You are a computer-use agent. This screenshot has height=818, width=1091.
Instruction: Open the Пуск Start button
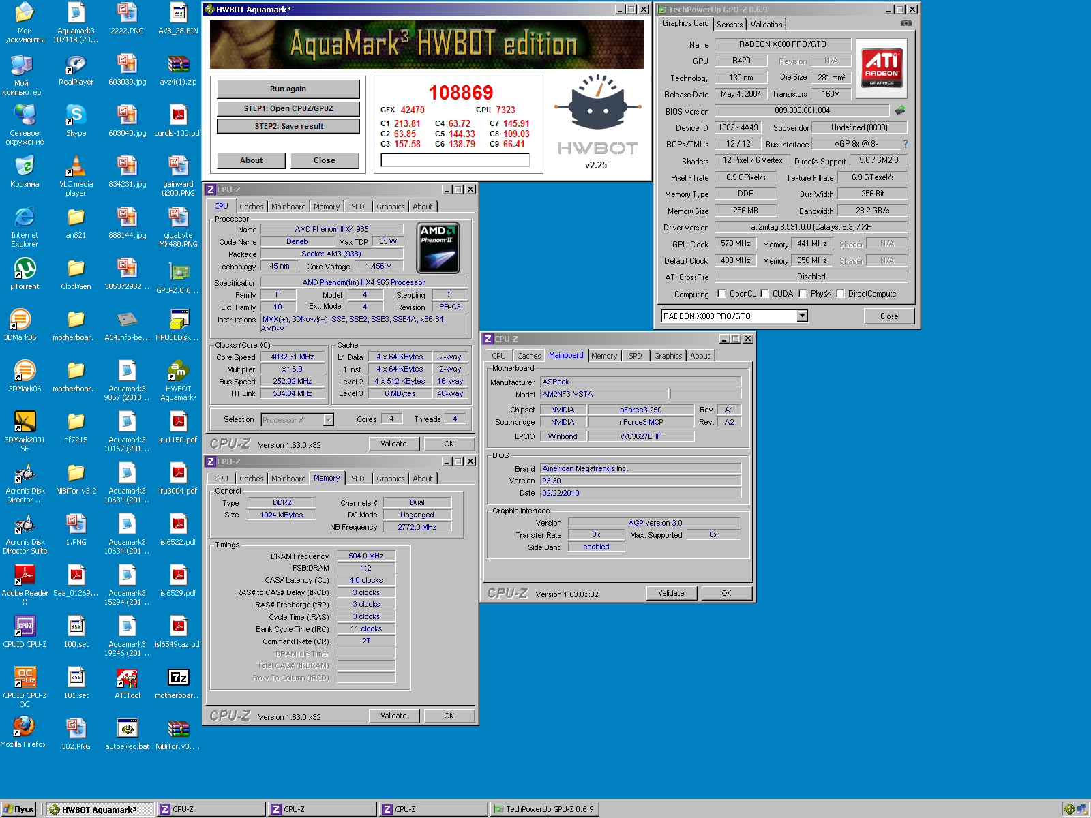pos(18,809)
